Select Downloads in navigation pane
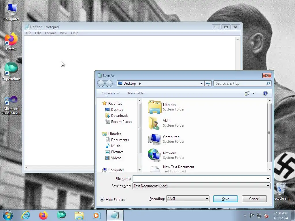The image size is (295, 221). click(117, 116)
